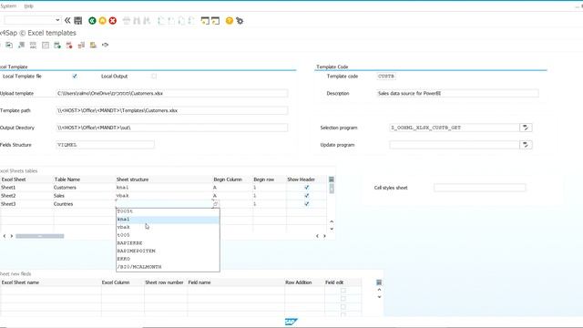This screenshot has width=583, height=328.
Task: Collapse the command field with double-arrow icon
Action: pyautogui.click(x=67, y=20)
